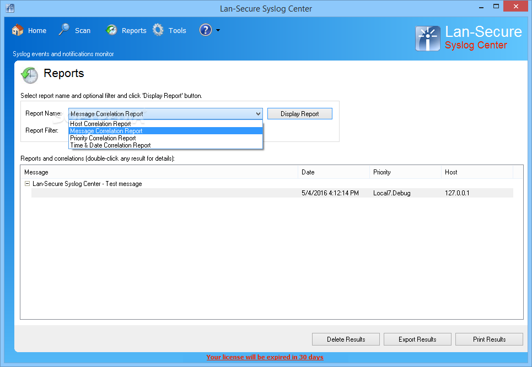Choose Priority Correlation Report option

[165, 138]
